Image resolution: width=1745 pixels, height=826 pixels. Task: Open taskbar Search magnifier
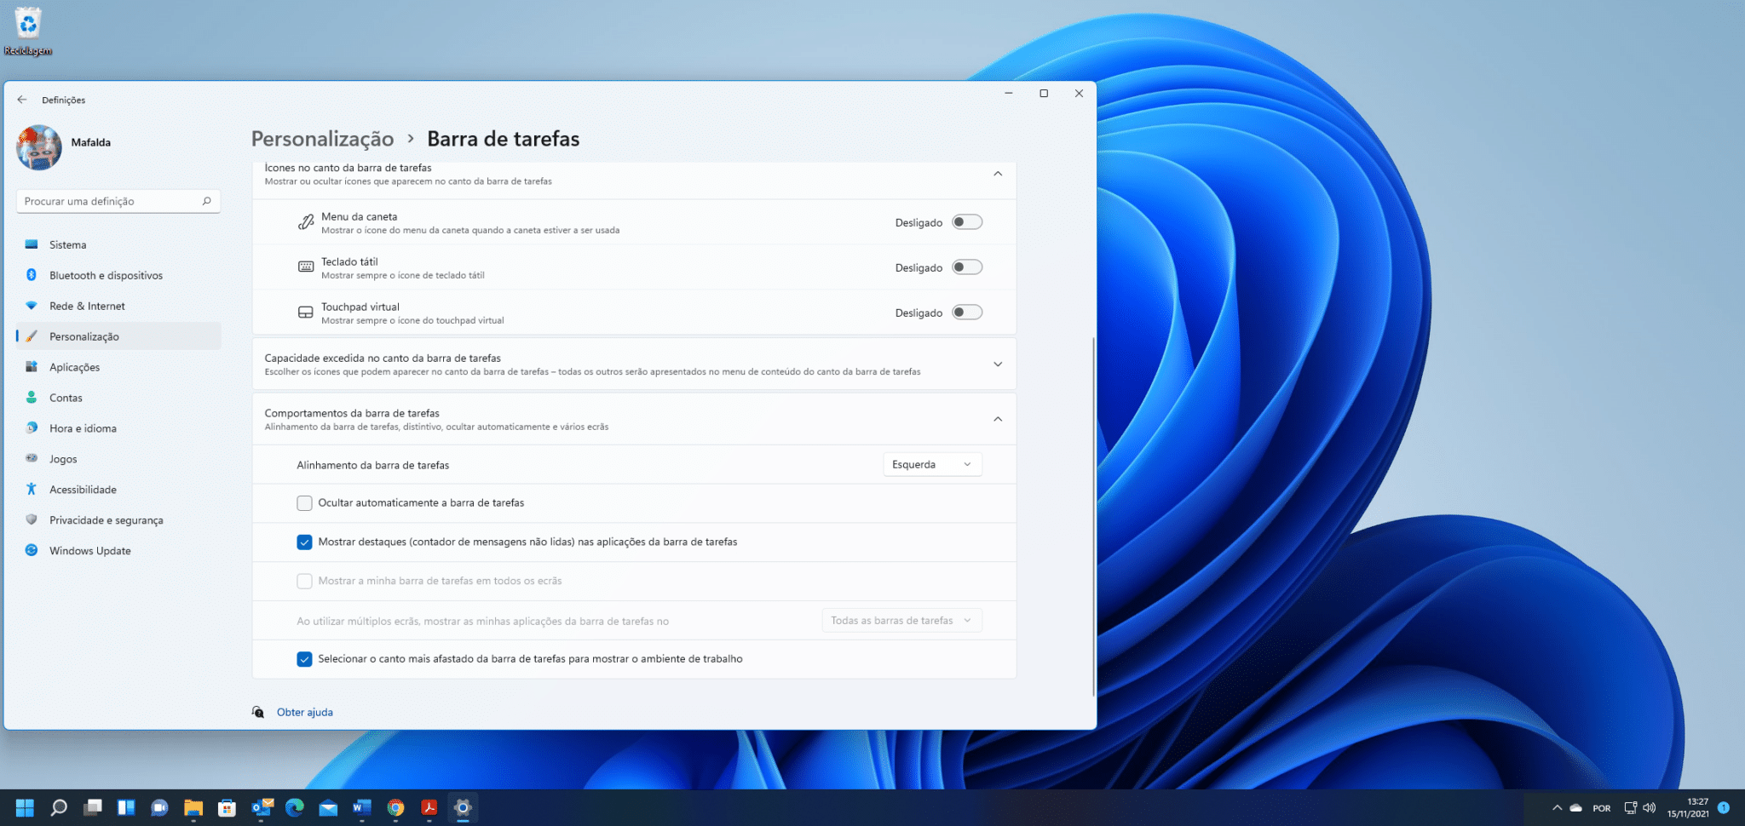[59, 807]
